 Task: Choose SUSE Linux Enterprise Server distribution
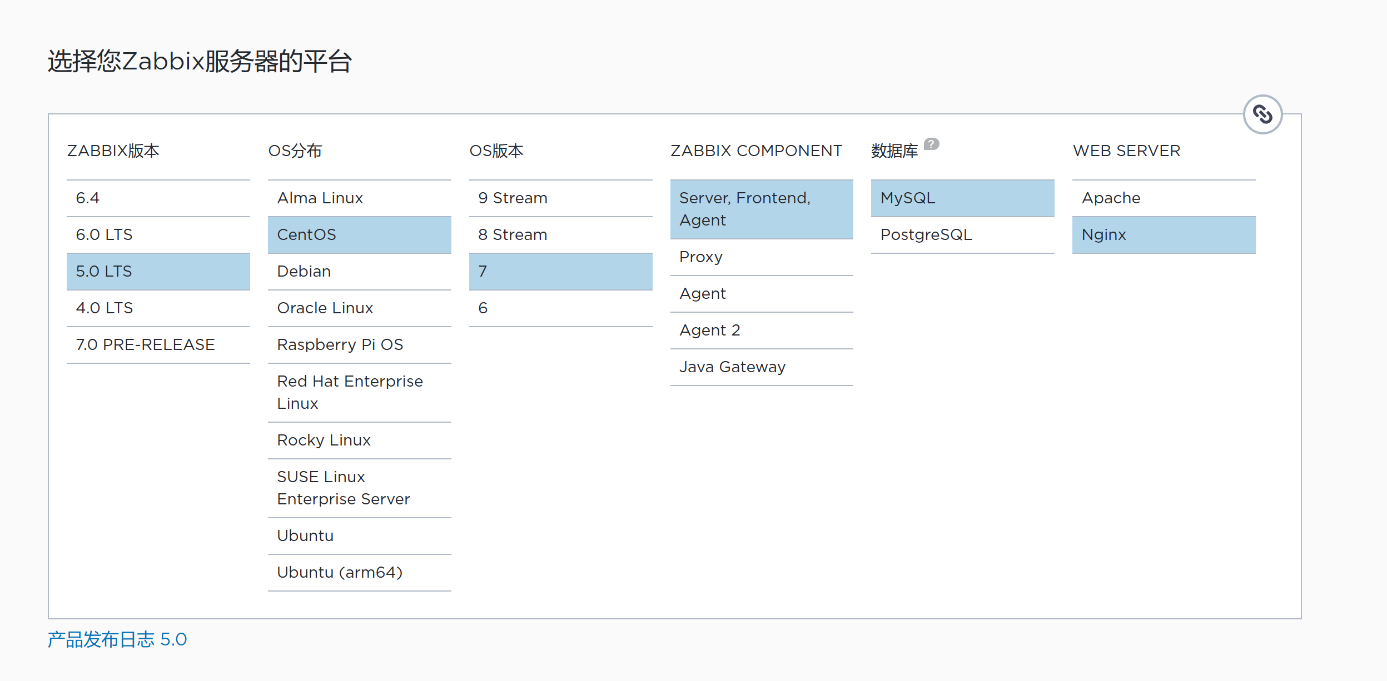360,488
